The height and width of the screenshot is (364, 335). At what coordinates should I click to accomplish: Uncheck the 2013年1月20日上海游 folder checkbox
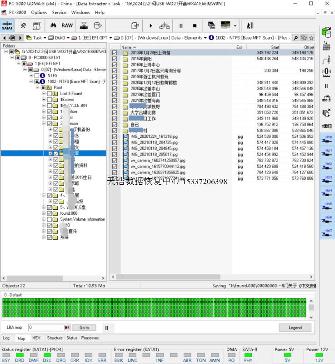pos(115,53)
